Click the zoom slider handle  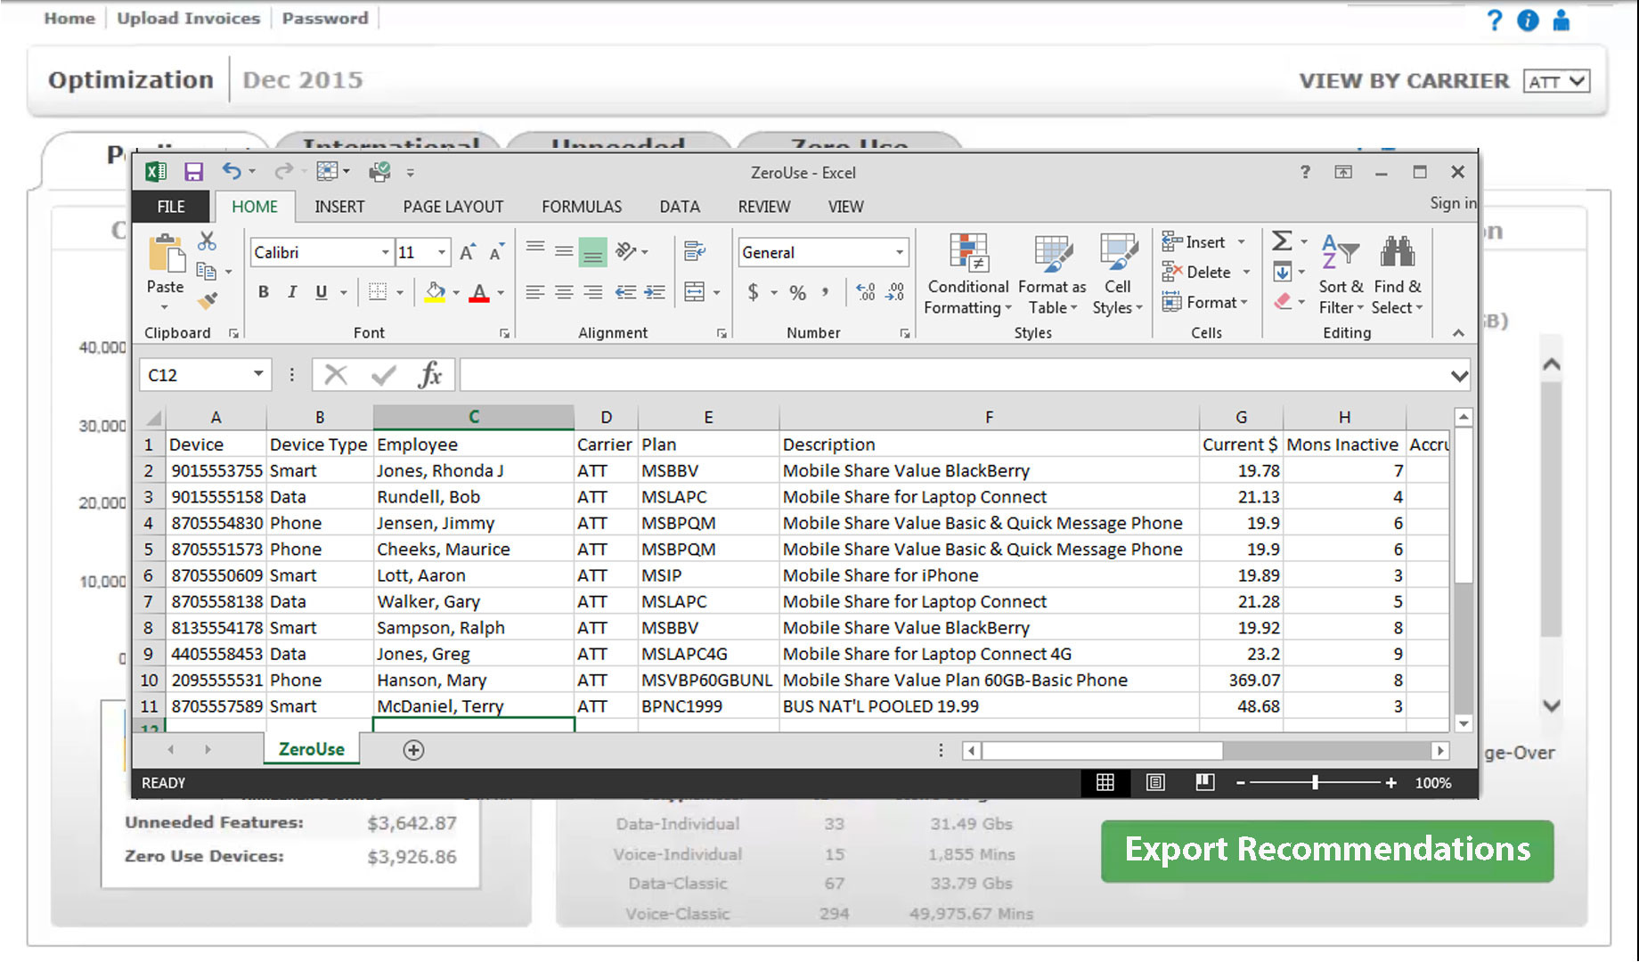click(x=1316, y=782)
